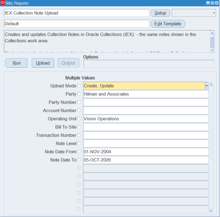Click the Operating Unit field Vision Operations
The width and height of the screenshot is (220, 217).
[x=146, y=119]
